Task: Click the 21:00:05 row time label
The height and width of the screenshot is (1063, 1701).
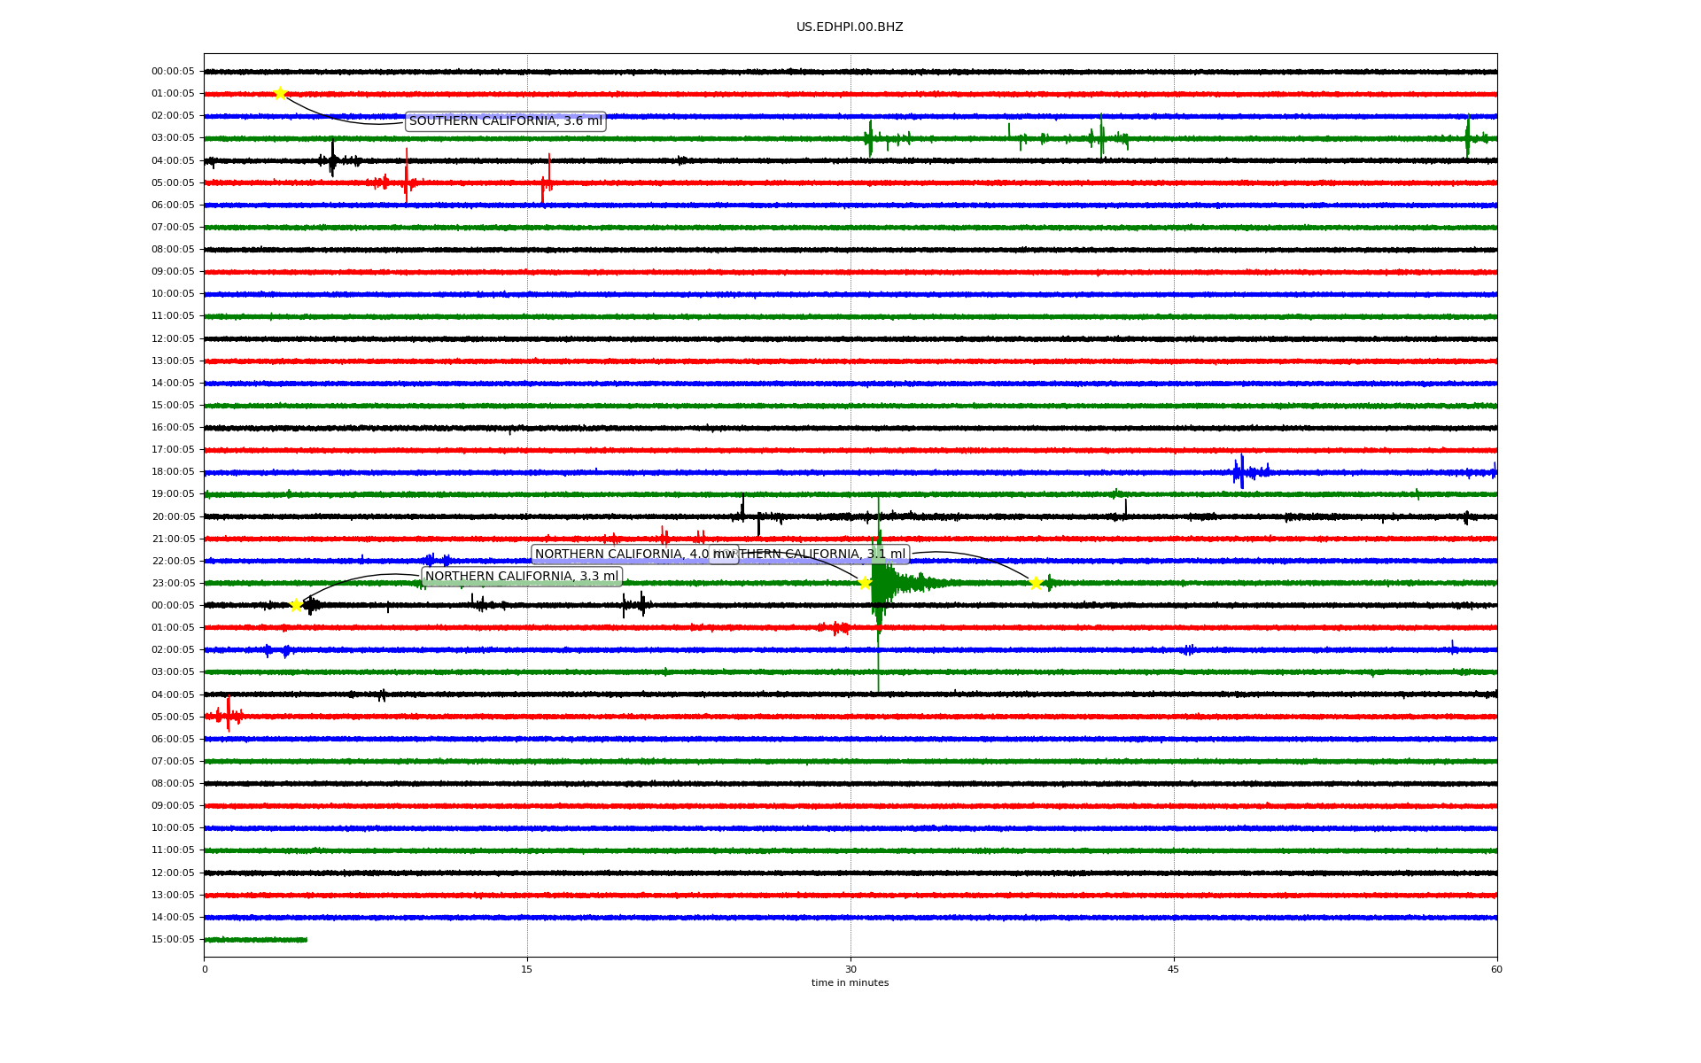Action: (x=173, y=539)
